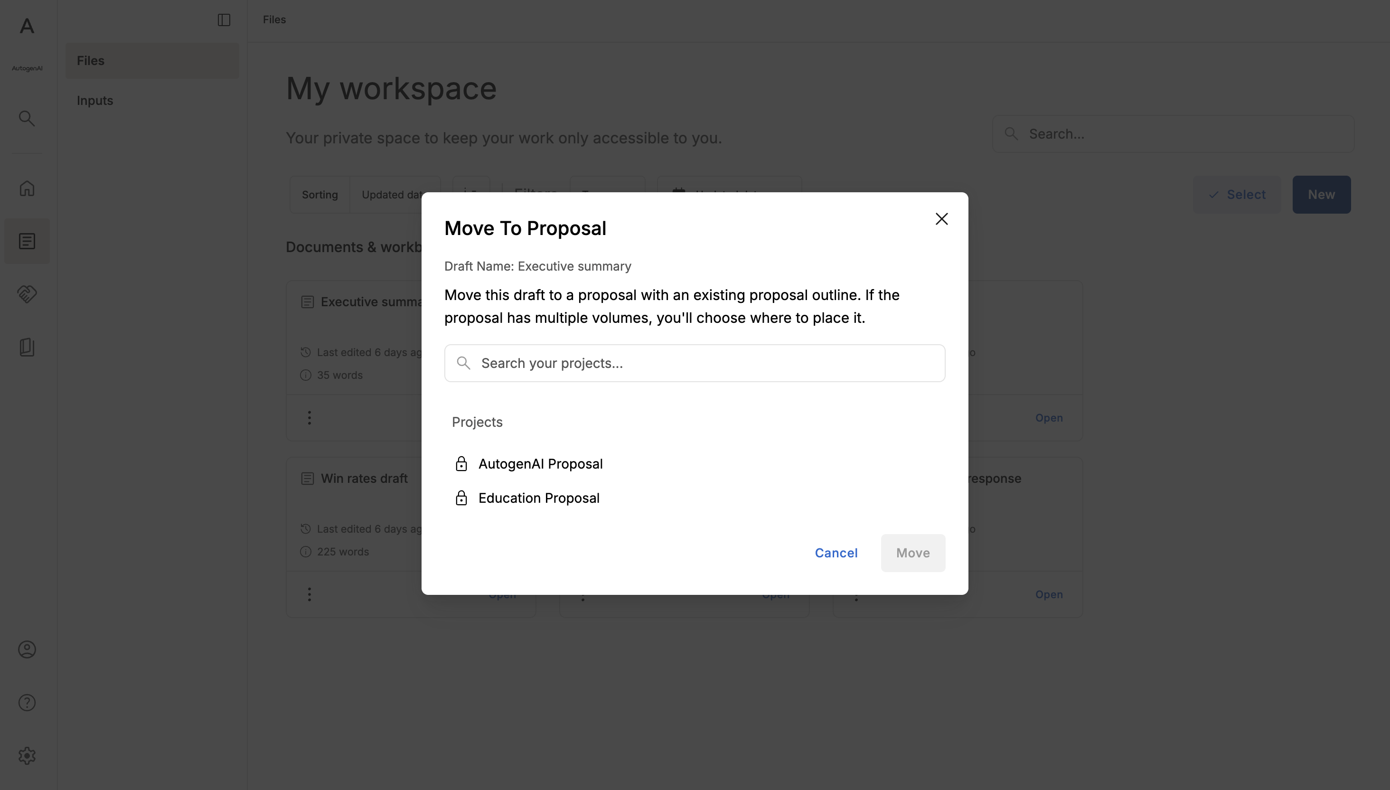This screenshot has height=790, width=1390.
Task: Click the document icon beside Win rates draft
Action: coord(307,479)
